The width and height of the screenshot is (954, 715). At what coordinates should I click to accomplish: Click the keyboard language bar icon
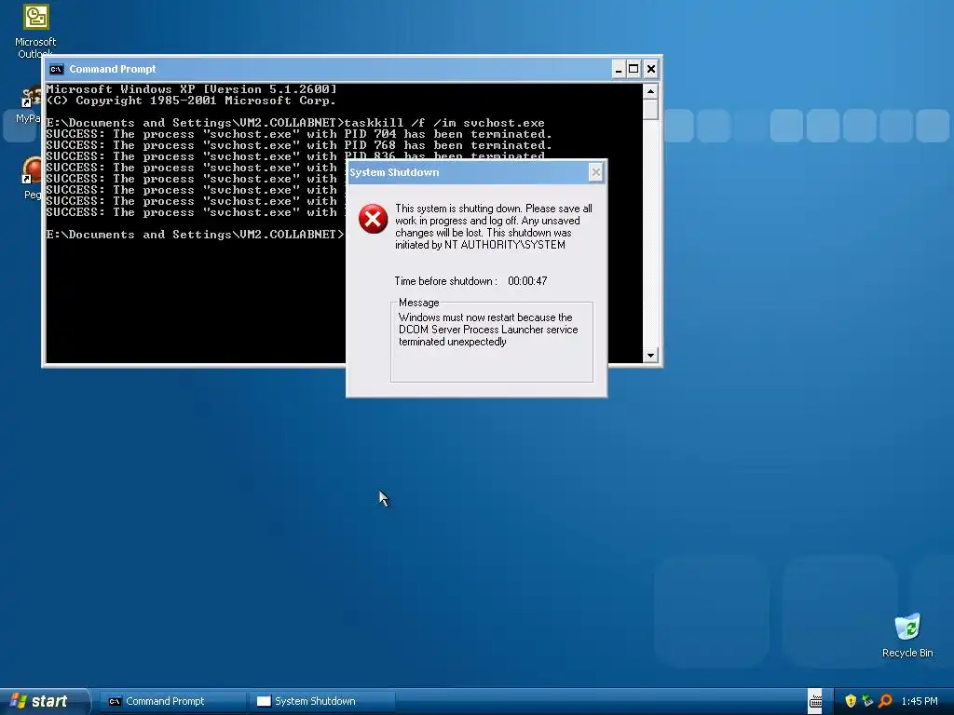click(x=815, y=701)
